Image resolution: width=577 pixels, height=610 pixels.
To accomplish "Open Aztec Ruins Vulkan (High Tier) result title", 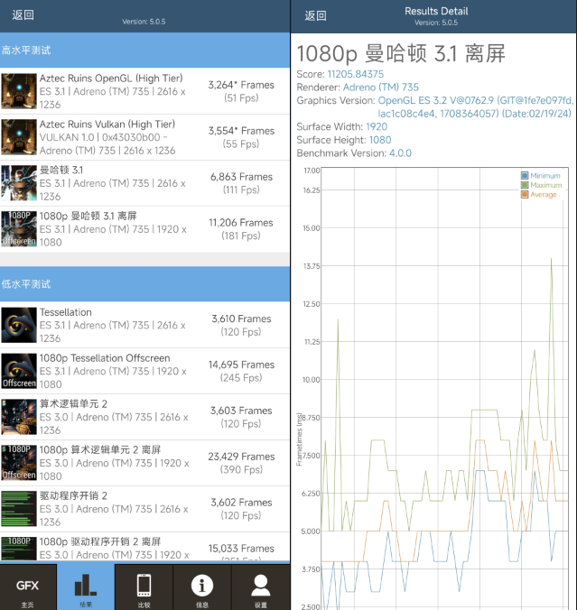I will [107, 125].
